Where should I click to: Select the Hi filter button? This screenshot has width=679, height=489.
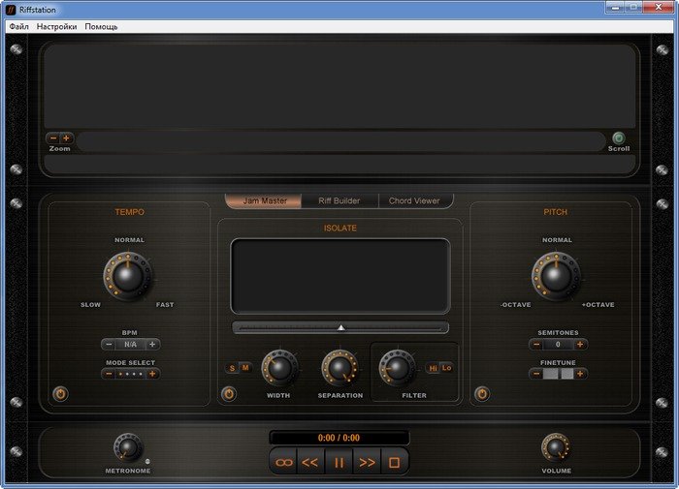[x=433, y=368]
